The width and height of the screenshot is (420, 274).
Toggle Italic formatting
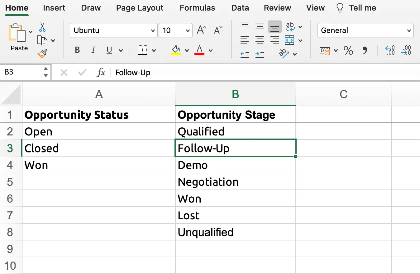(x=93, y=50)
